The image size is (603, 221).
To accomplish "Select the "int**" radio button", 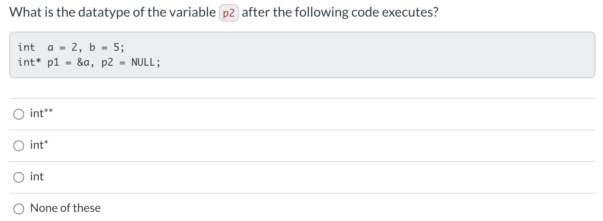I will (x=19, y=114).
